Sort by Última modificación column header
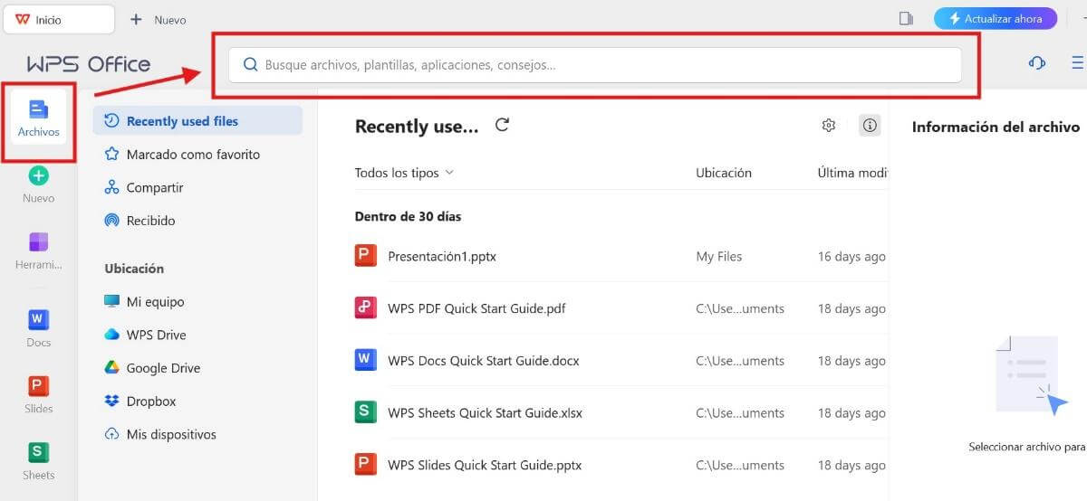1087x501 pixels. (x=851, y=173)
